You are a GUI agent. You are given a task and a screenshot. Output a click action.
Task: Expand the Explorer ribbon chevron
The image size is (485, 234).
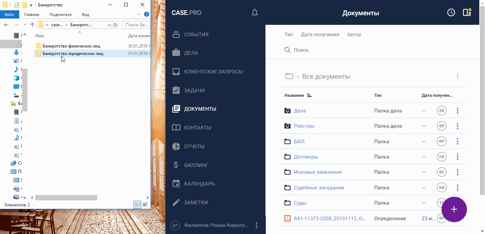point(139,15)
